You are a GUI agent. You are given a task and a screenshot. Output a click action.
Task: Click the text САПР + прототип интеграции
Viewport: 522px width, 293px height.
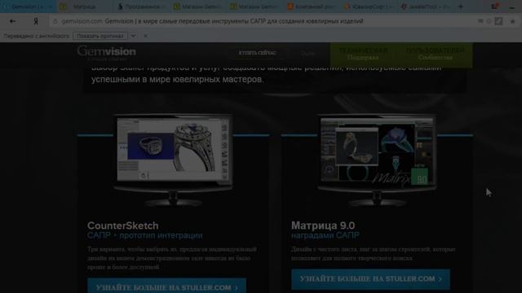coord(145,235)
